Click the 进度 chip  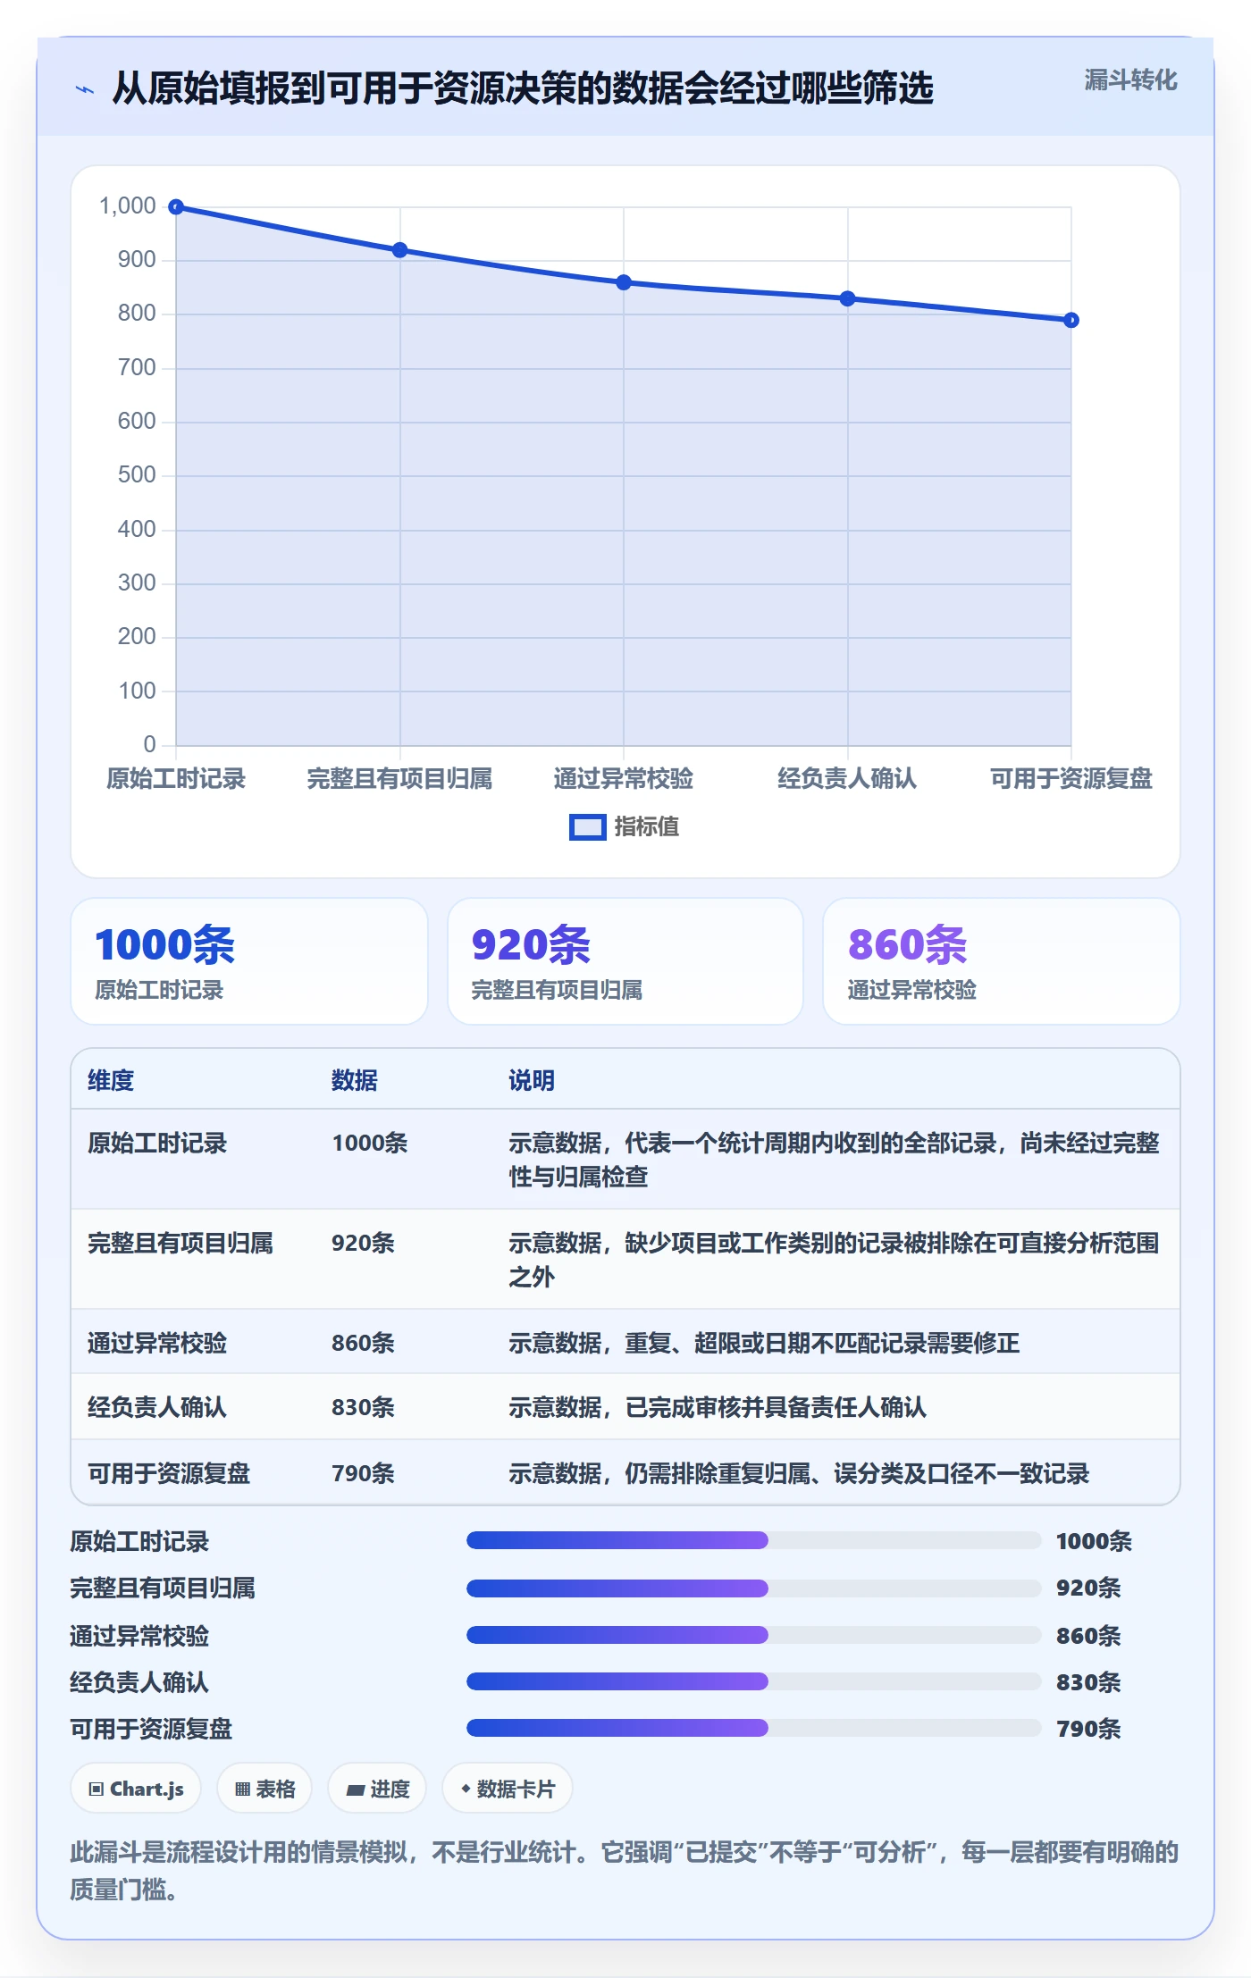click(x=377, y=1789)
